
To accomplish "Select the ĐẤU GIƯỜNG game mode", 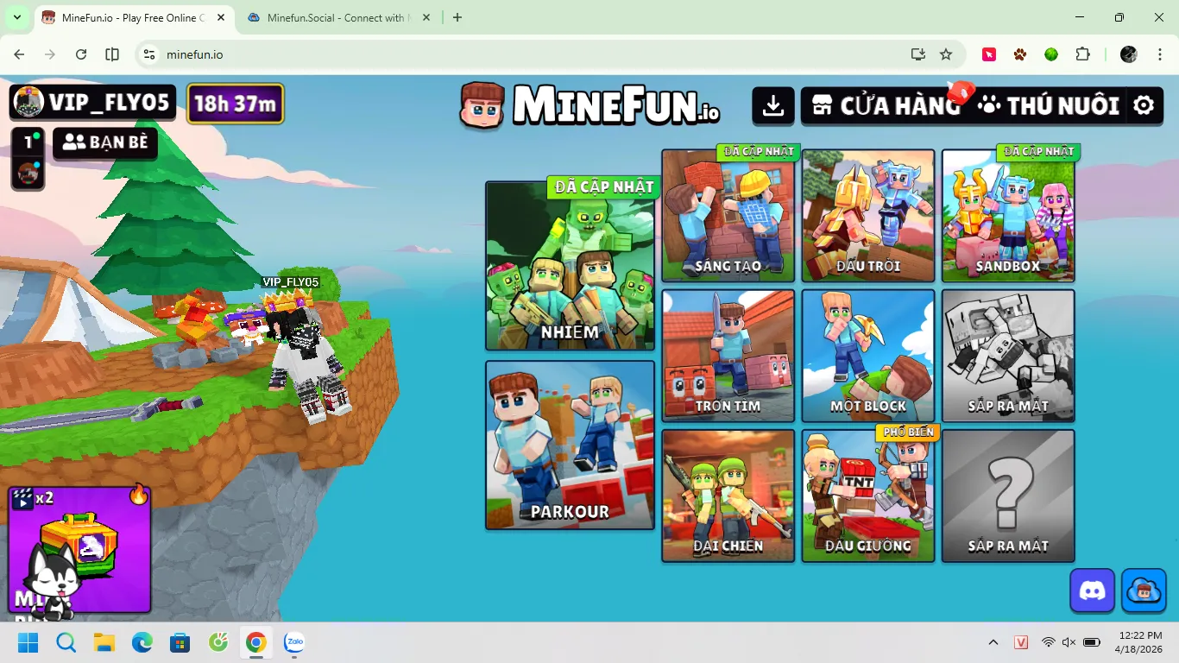I will click(x=868, y=496).
